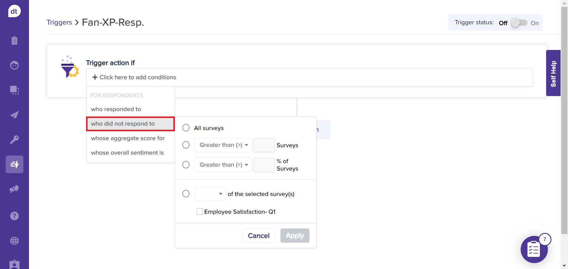
Task: Open the key icon in sidebar
Action: [x=14, y=140]
